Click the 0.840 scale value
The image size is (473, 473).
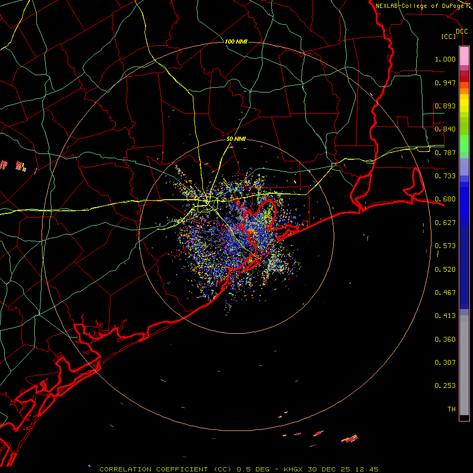click(x=445, y=129)
